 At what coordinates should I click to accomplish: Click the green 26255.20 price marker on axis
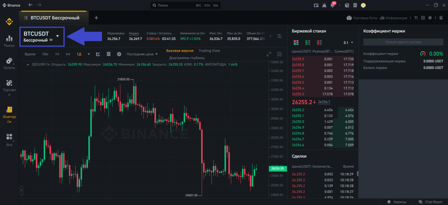point(277,168)
